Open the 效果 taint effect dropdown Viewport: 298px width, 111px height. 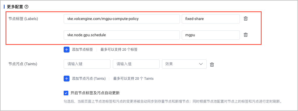point(184,64)
